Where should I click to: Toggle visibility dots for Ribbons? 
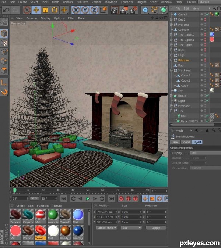tap(205, 60)
